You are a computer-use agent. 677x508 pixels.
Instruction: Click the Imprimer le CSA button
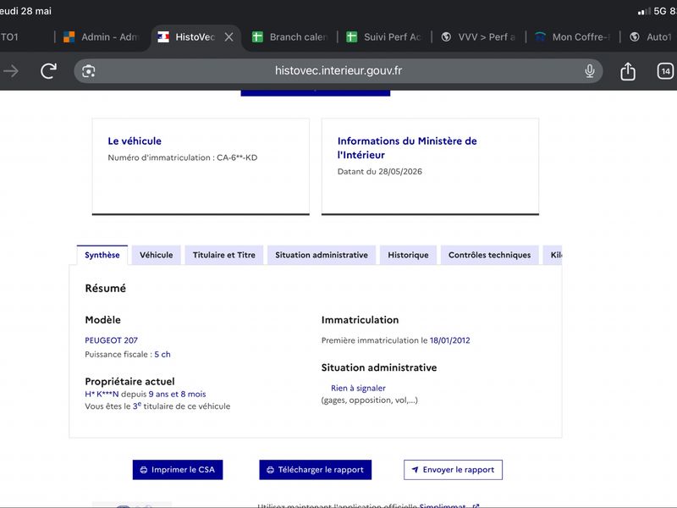pos(178,470)
